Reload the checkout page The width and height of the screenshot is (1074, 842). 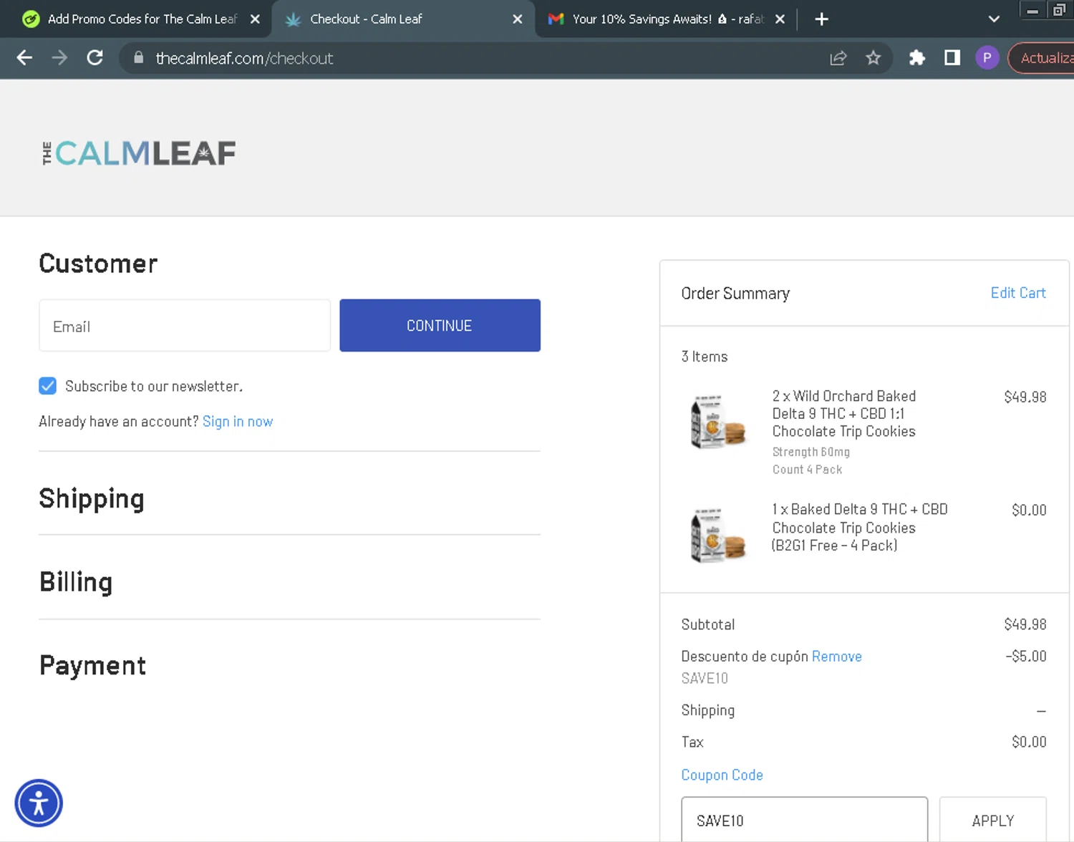[95, 58]
